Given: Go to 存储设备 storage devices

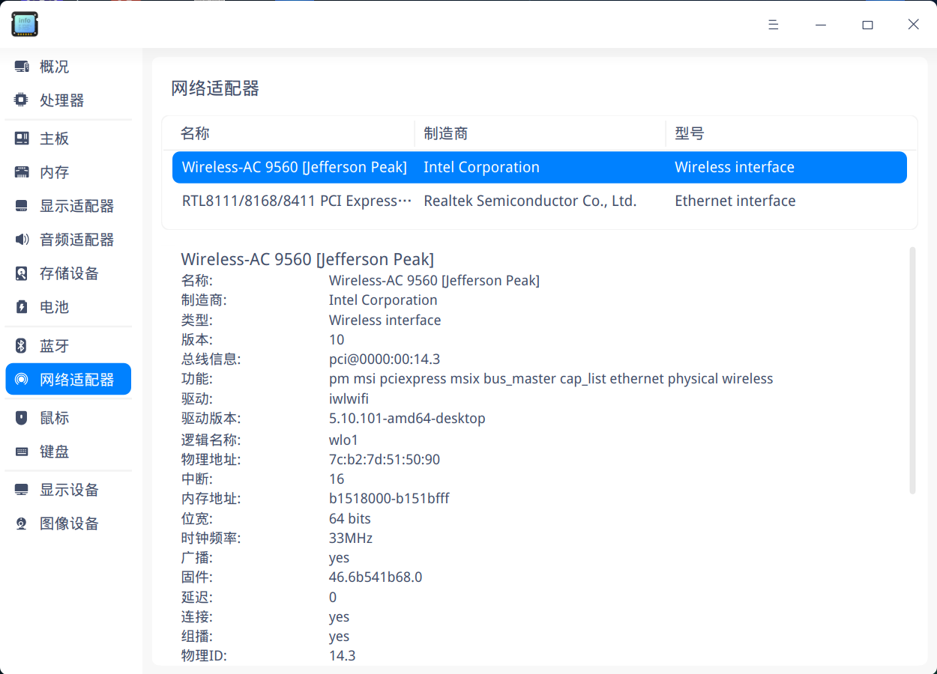Looking at the screenshot, I should click(x=68, y=273).
